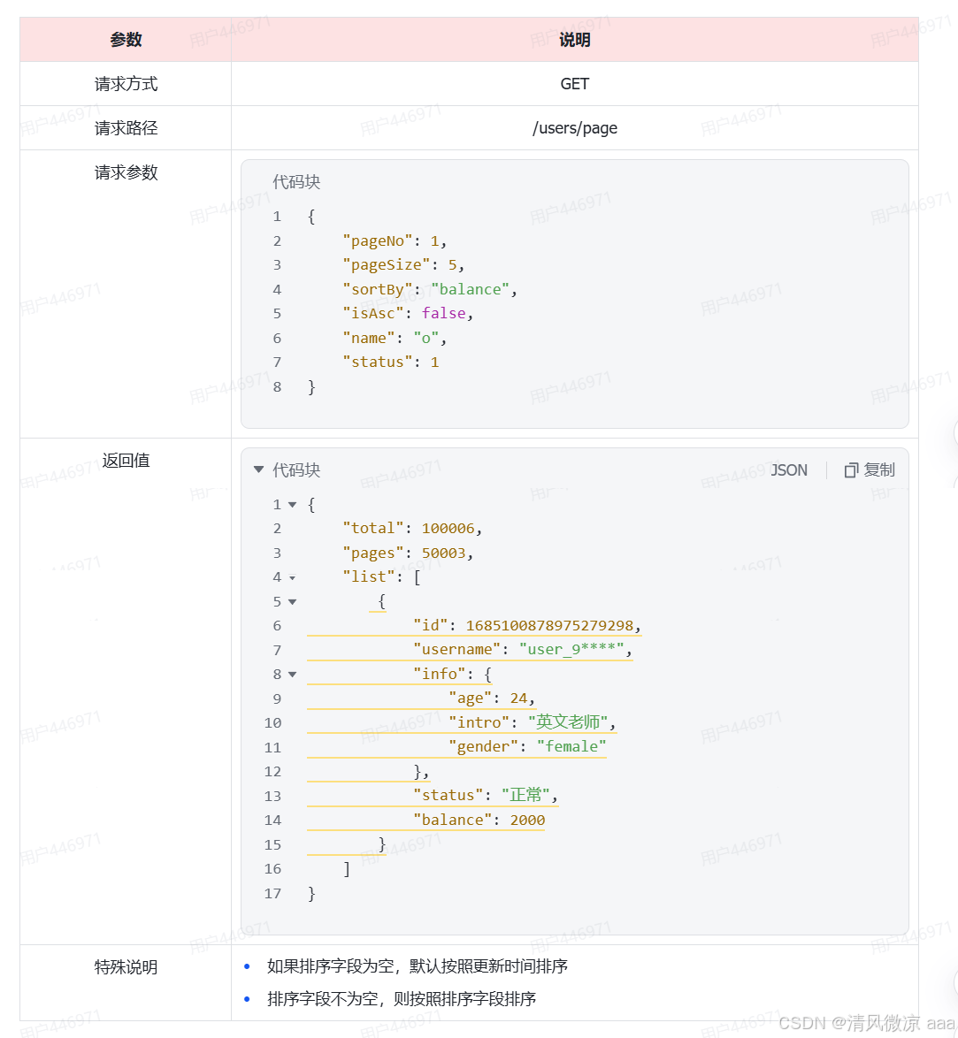Collapse the 返回值 code block with its triangle
The height and width of the screenshot is (1038, 958).
tap(259, 469)
